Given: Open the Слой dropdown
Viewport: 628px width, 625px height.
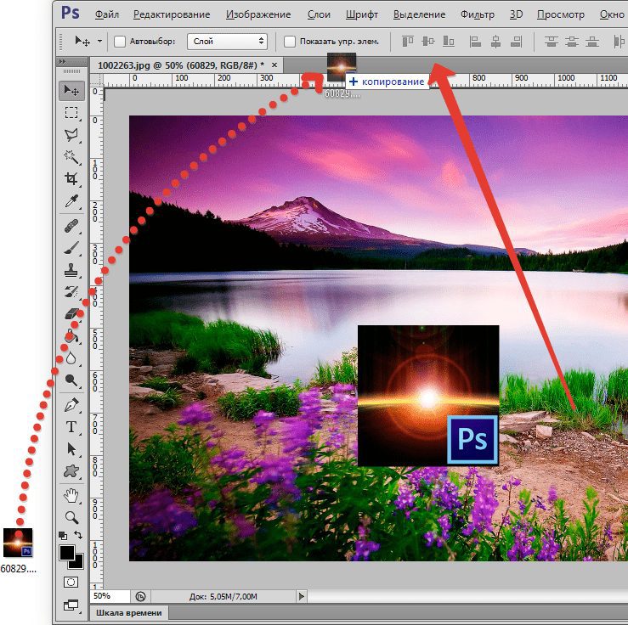Looking at the screenshot, I should (x=227, y=42).
